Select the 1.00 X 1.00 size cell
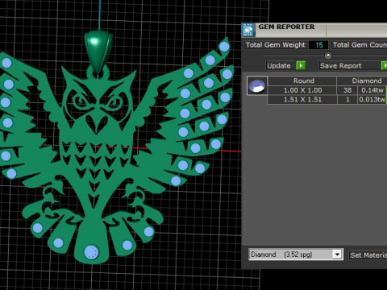387x290 pixels. (302, 90)
